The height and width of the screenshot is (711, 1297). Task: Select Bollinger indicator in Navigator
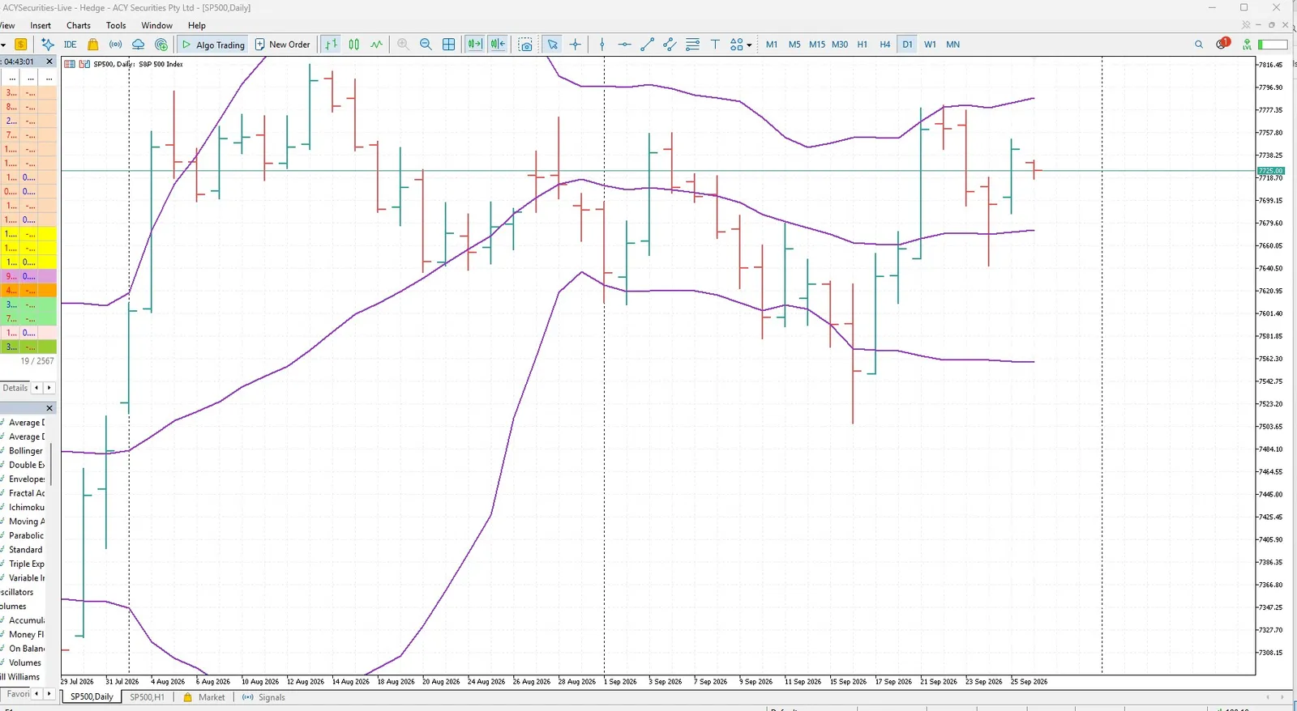(26, 451)
